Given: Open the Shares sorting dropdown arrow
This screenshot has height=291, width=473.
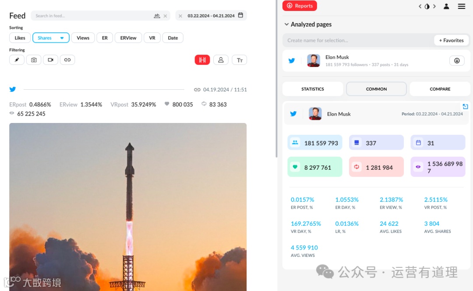Looking at the screenshot, I should pyautogui.click(x=62, y=38).
